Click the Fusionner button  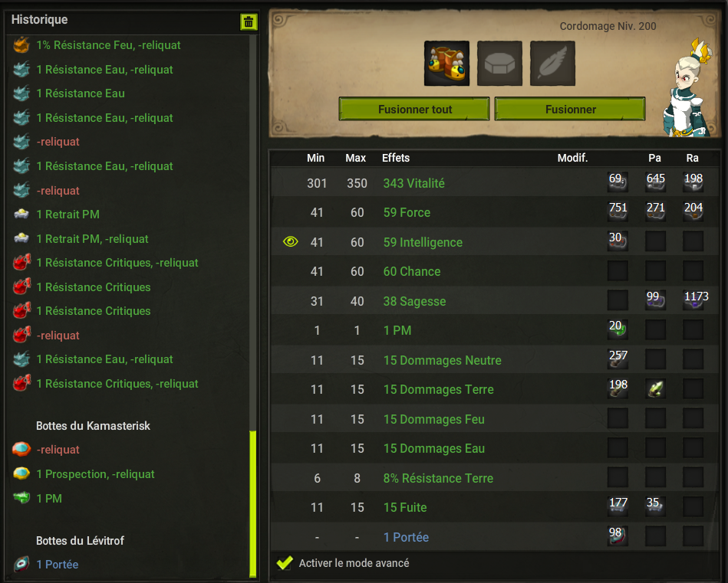coord(570,109)
